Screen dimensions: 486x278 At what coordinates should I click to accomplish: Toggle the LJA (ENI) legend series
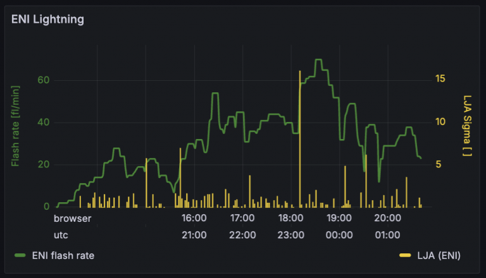click(439, 256)
